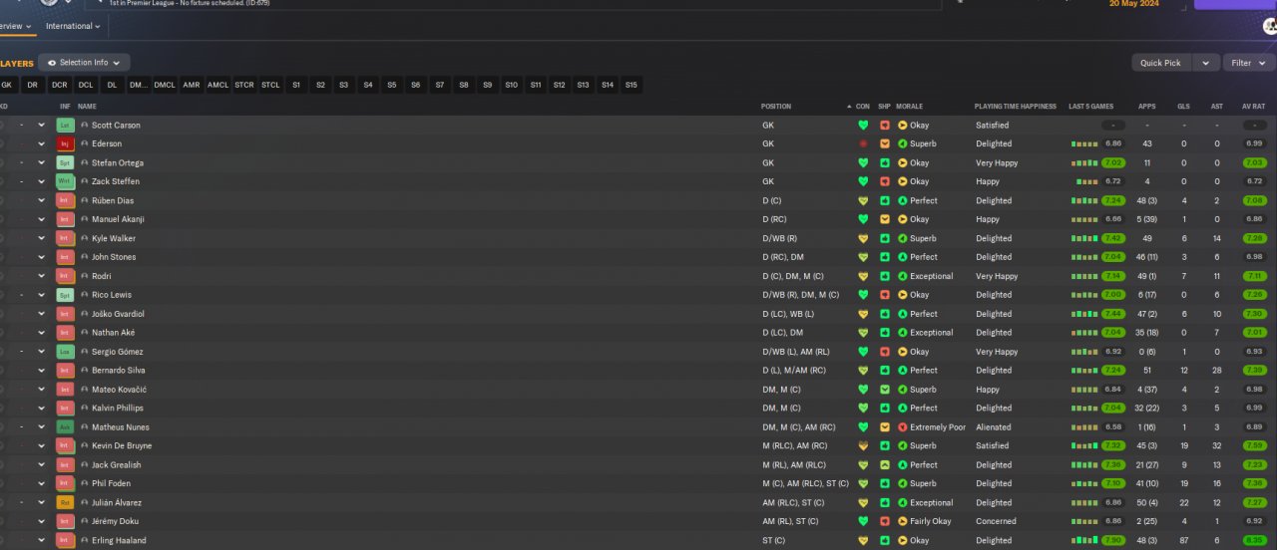Click the profile icon beside Phil Foden
Viewport: 1277px width, 550px height.
pos(85,484)
